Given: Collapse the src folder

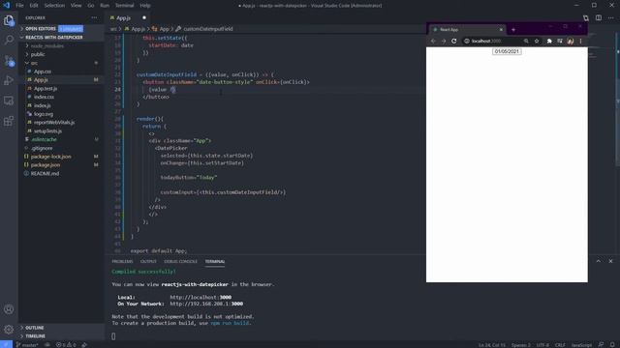Looking at the screenshot, I should [x=34, y=63].
